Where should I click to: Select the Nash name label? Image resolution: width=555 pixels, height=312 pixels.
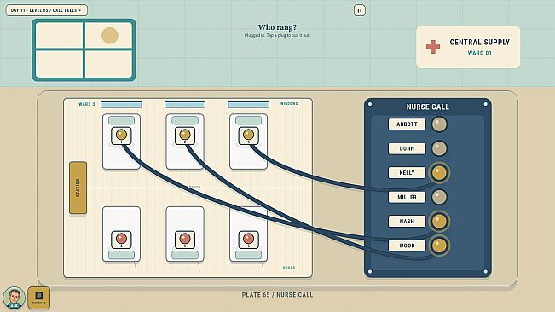(x=407, y=221)
